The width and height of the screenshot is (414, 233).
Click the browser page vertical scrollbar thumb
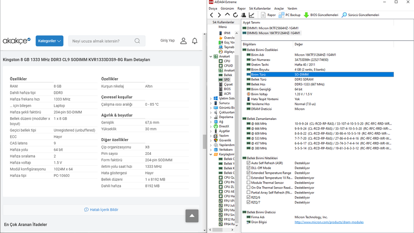(204, 142)
